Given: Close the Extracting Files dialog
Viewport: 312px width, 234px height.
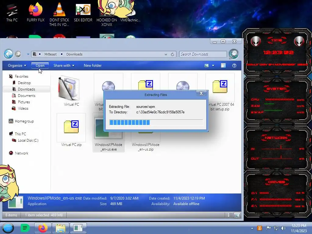Looking at the screenshot, I should click(x=201, y=93).
